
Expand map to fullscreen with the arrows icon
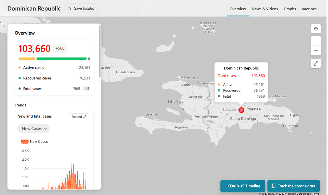(316, 63)
